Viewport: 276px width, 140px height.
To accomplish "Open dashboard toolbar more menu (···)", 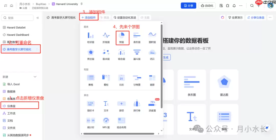I will [x=270, y=18].
